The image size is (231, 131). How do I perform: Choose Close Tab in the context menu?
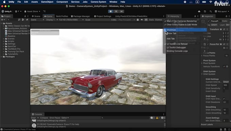pos(185,33)
